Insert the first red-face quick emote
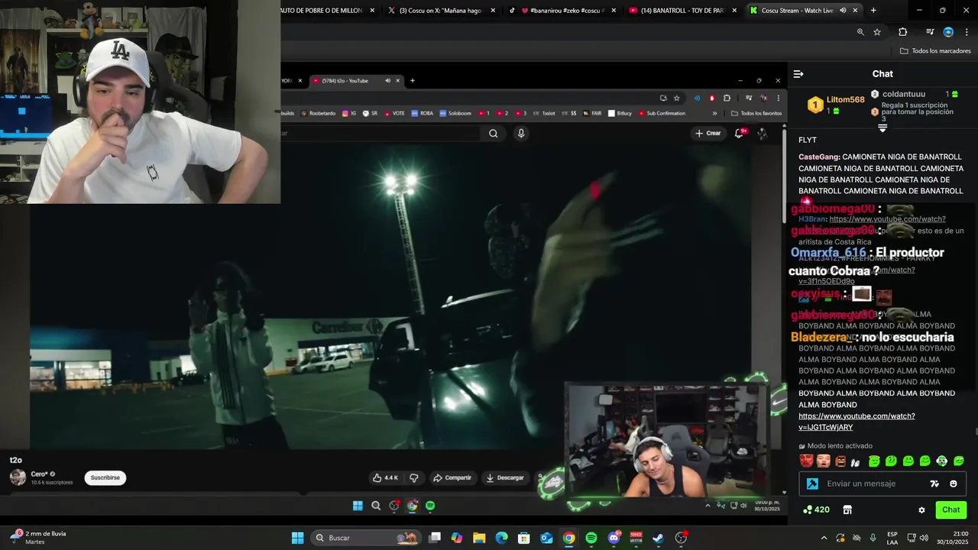 point(806,461)
